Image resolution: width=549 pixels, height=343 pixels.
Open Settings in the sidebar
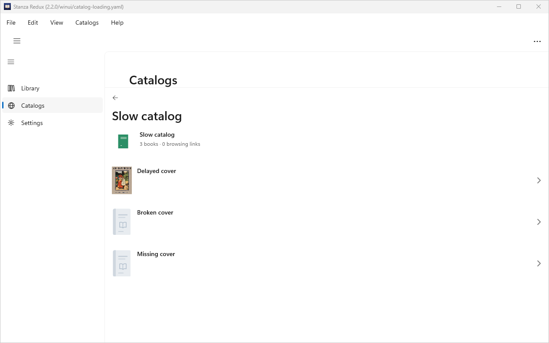pyautogui.click(x=52, y=123)
